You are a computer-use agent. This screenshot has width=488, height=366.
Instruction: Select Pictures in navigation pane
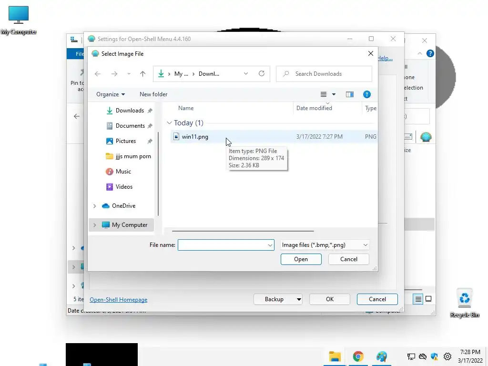point(126,141)
